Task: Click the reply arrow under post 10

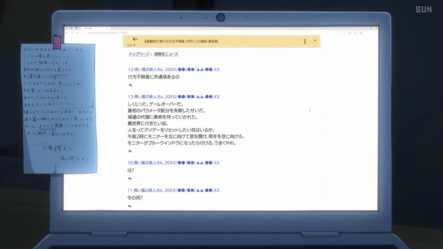Action: [x=130, y=179]
